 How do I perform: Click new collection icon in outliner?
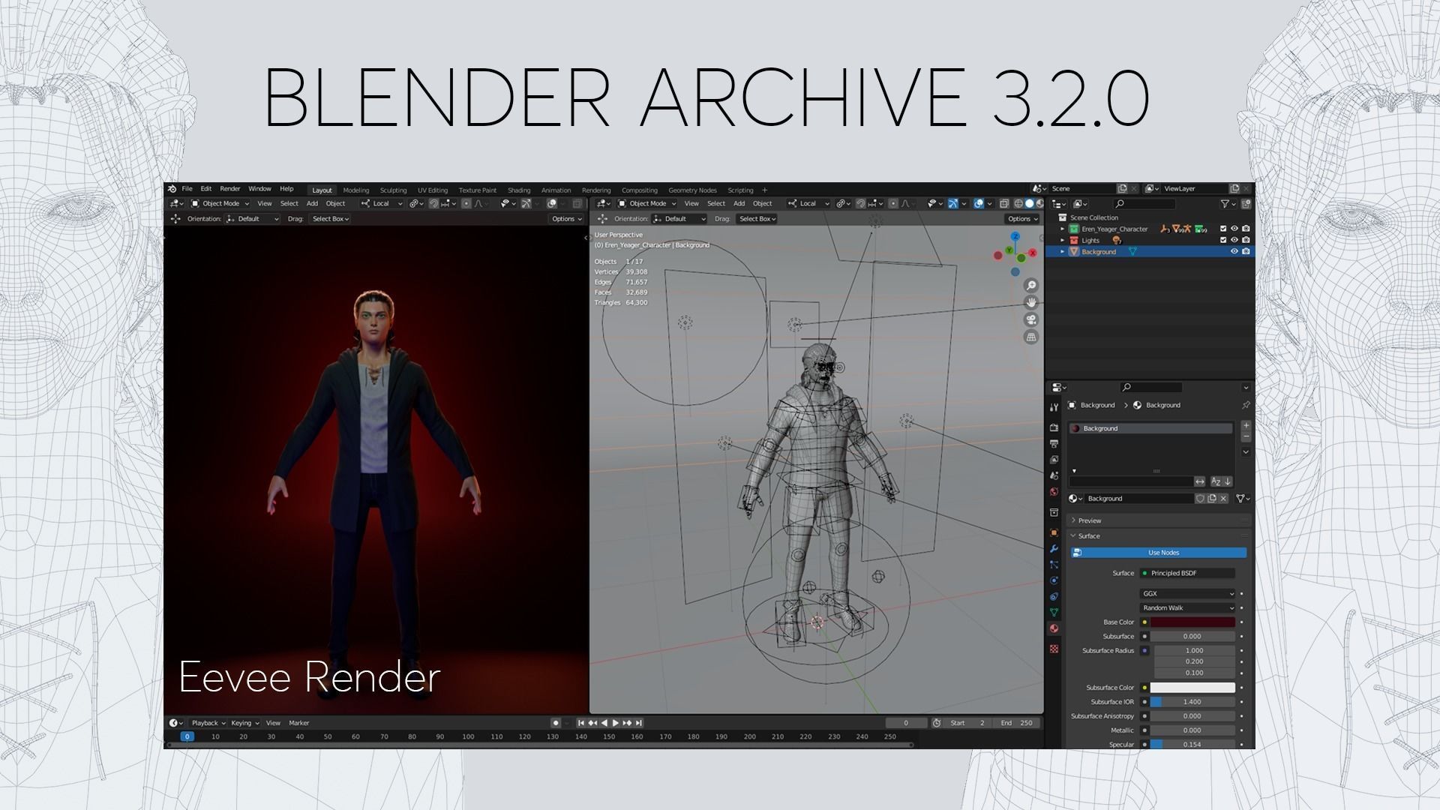coord(1246,204)
